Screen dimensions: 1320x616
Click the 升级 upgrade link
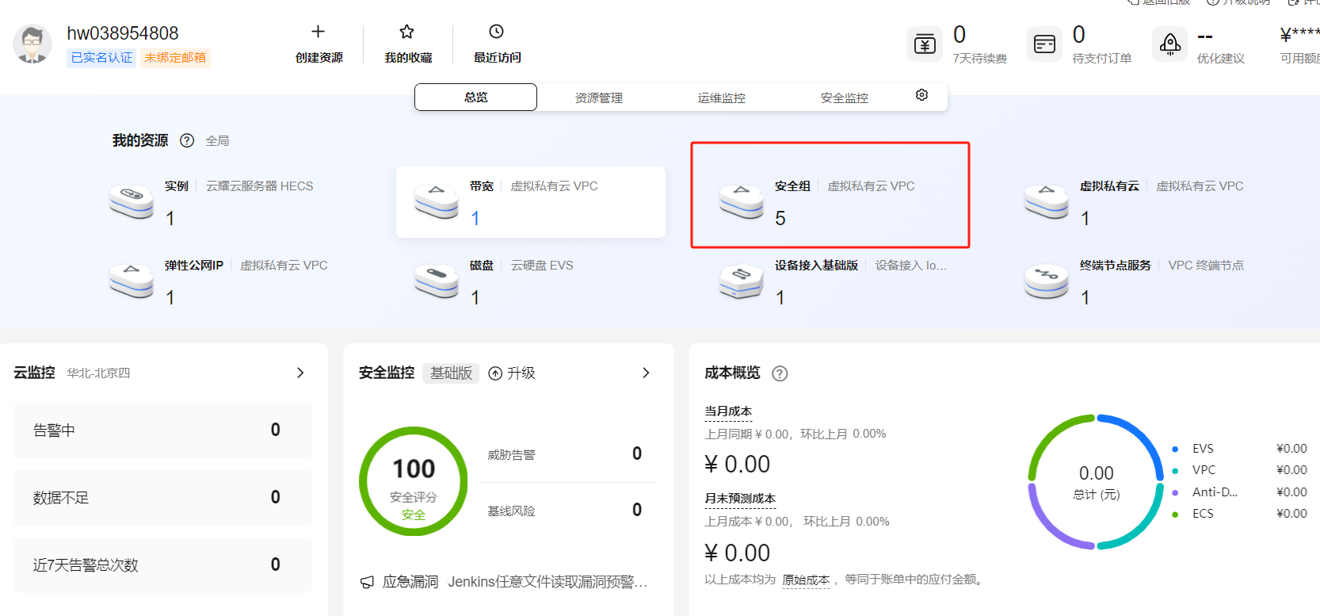[521, 373]
